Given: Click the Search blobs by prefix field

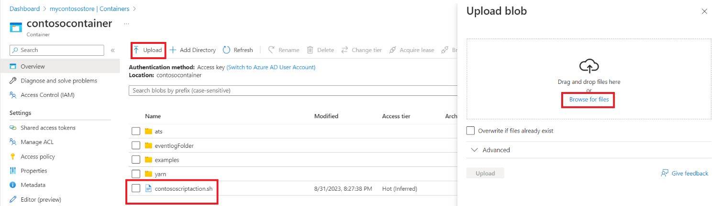Looking at the screenshot, I should 292,91.
